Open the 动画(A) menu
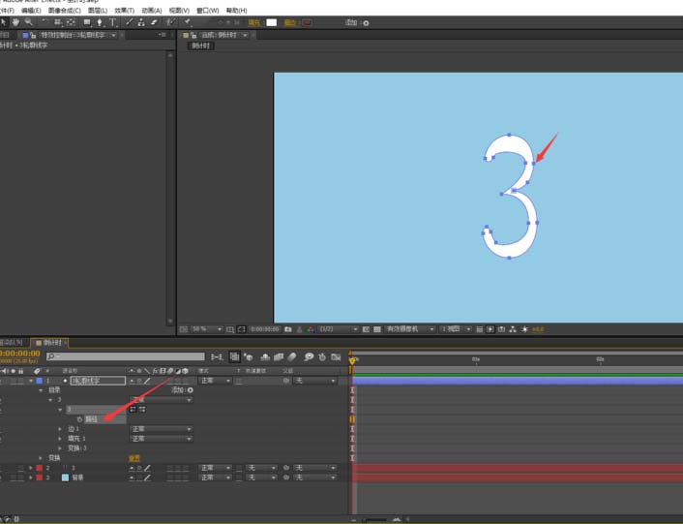Screen dimensions: 683x524 (x=151, y=10)
